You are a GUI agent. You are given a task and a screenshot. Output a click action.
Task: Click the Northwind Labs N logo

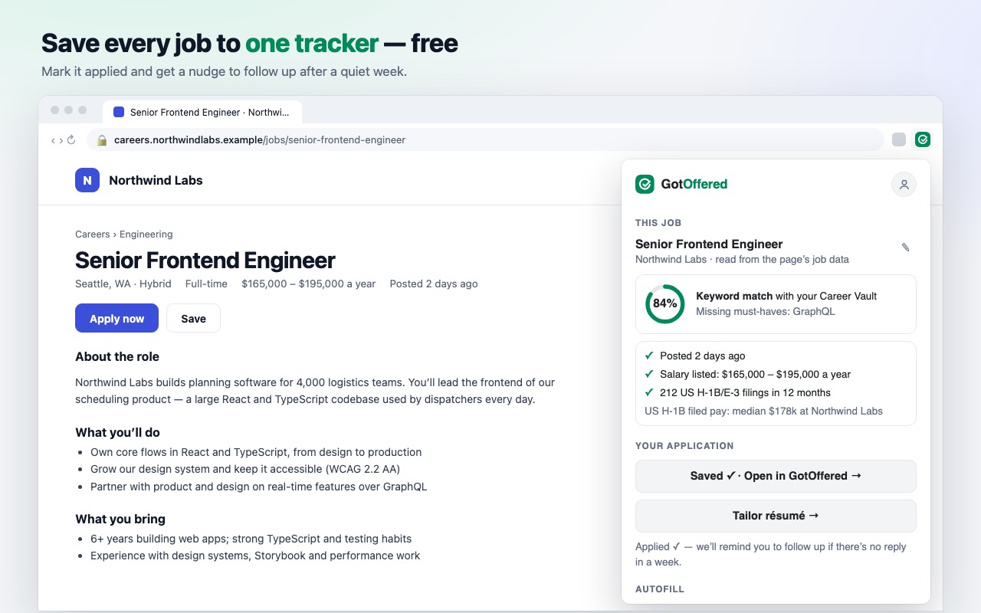(x=87, y=180)
